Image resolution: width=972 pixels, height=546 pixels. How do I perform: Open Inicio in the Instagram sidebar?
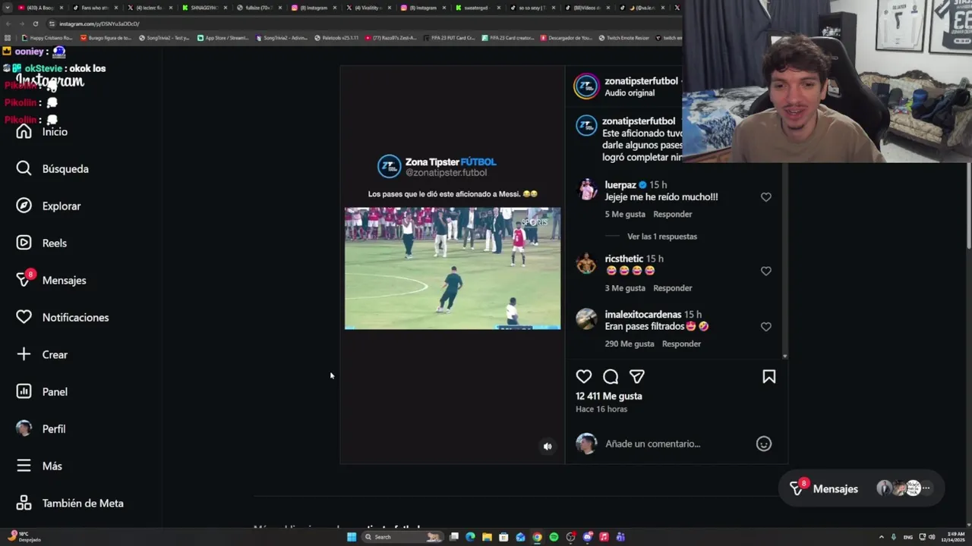click(x=43, y=132)
